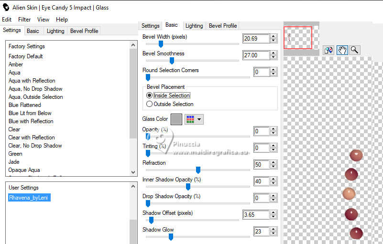Screen dimensions: 383x244
Task: Click the Round Selection Corners slider handle
Action: [148, 77]
